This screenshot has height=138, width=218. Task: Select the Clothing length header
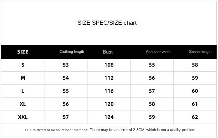pyautogui.click(x=72, y=52)
